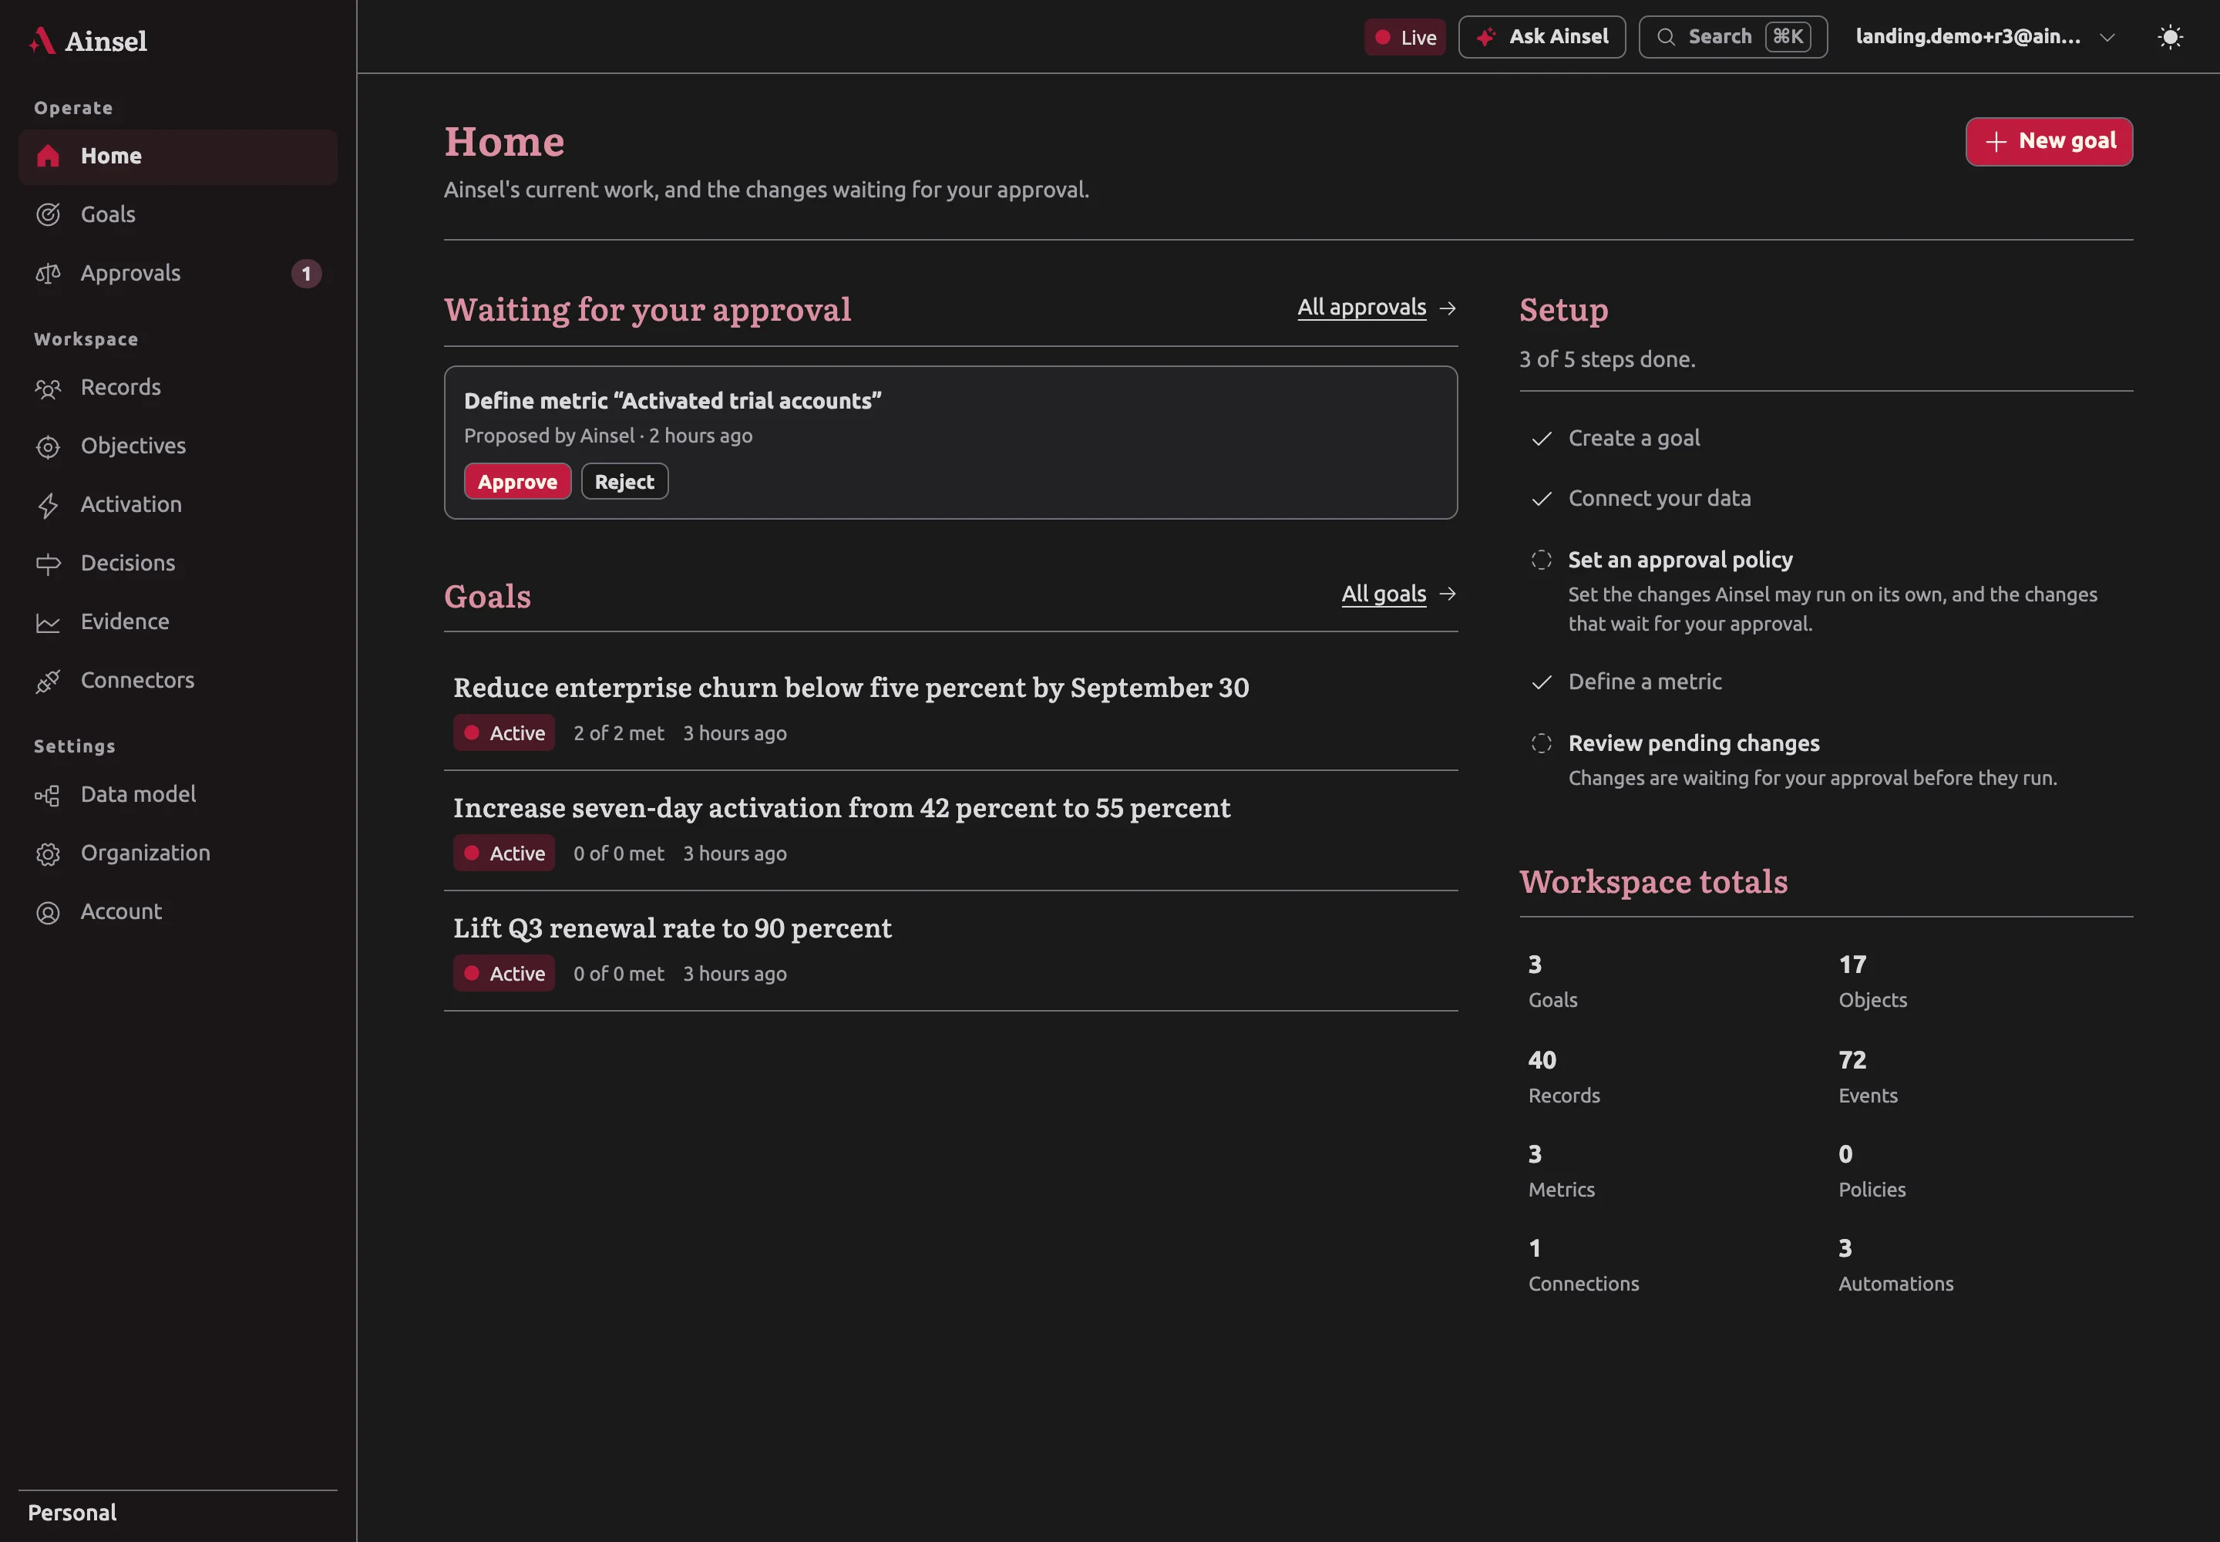
Task: Click the 1 Connections workspace total
Action: coord(1583,1264)
